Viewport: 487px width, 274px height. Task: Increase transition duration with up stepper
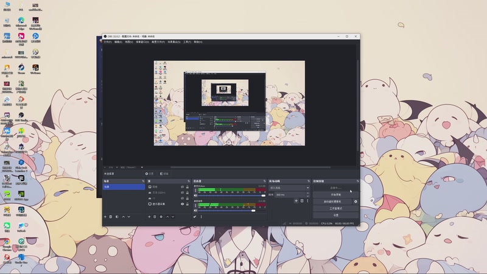308,193
